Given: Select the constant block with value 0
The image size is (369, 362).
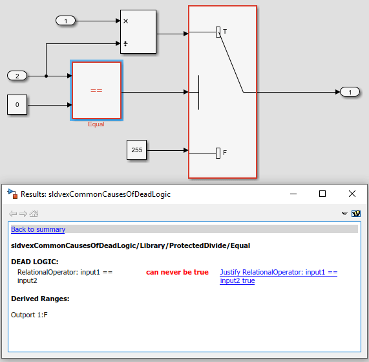Looking at the screenshot, I should [x=17, y=105].
